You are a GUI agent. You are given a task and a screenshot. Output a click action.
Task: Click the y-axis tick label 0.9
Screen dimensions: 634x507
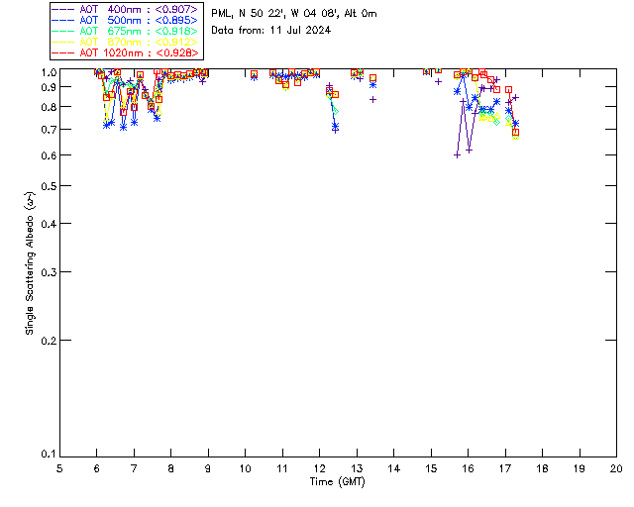[49, 87]
